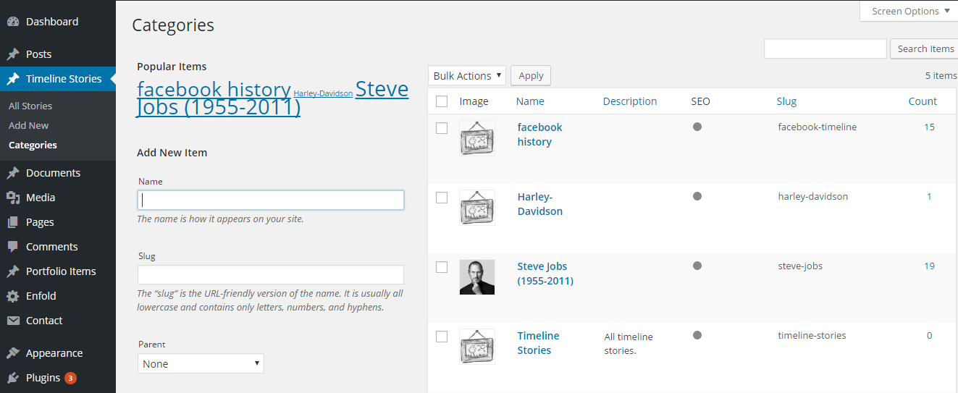Open All Stories submenu item

click(30, 106)
